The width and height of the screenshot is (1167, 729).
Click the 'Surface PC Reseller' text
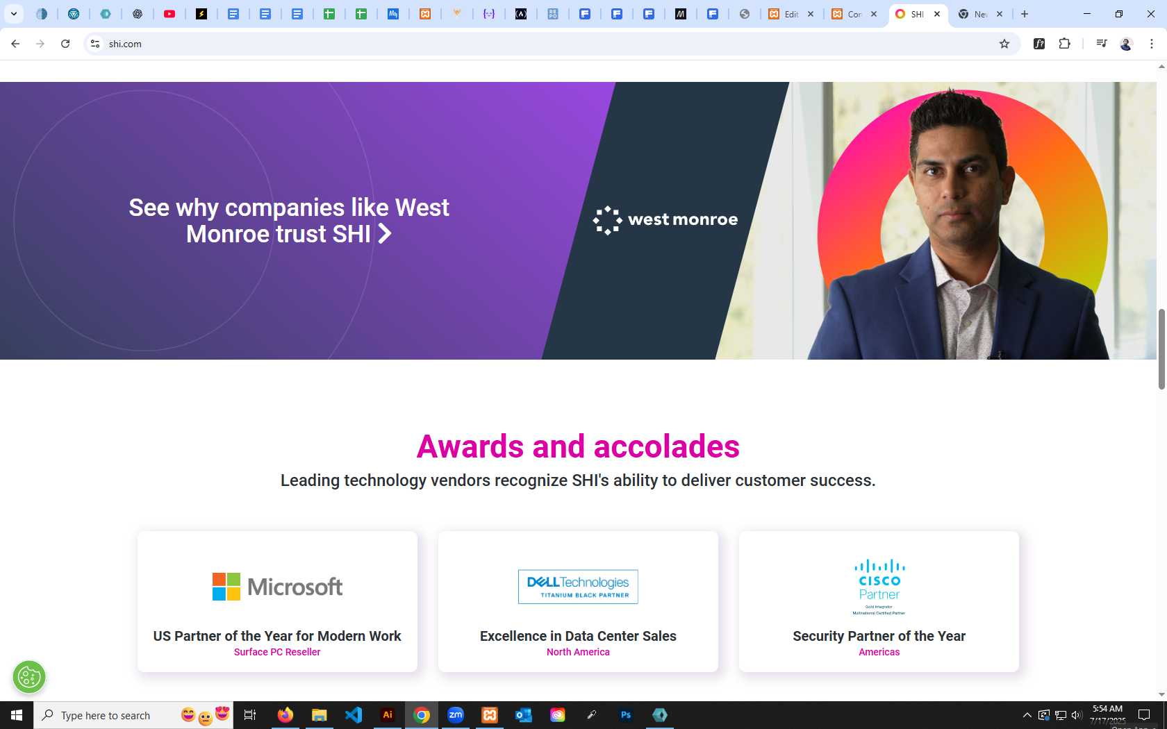(277, 652)
